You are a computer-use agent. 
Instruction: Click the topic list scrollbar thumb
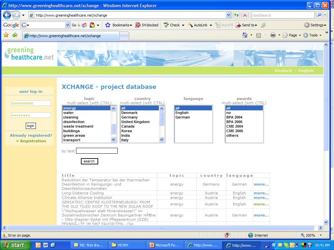coord(113,129)
